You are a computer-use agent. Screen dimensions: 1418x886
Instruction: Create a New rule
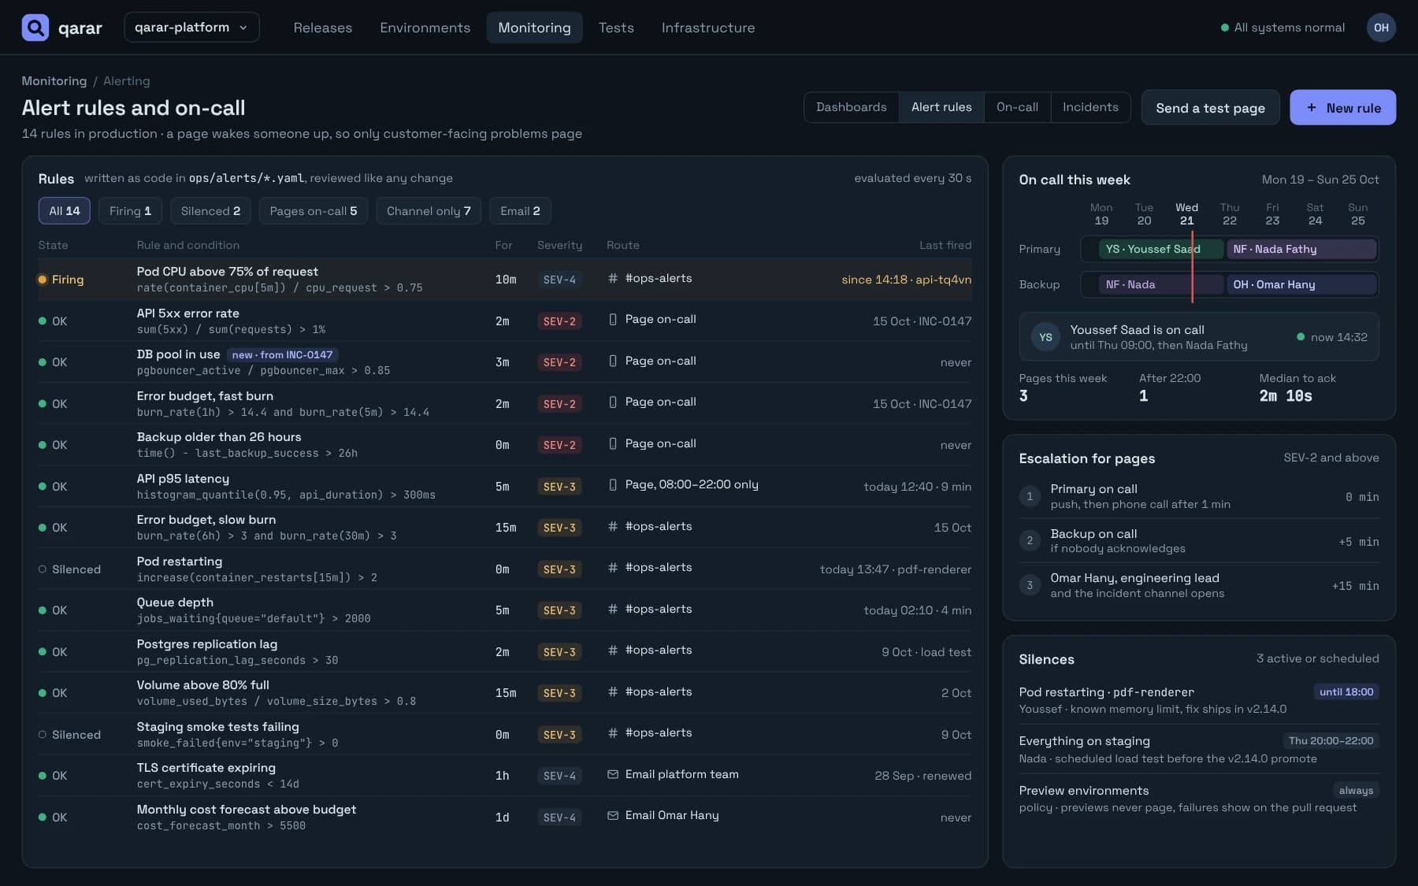[1342, 108]
